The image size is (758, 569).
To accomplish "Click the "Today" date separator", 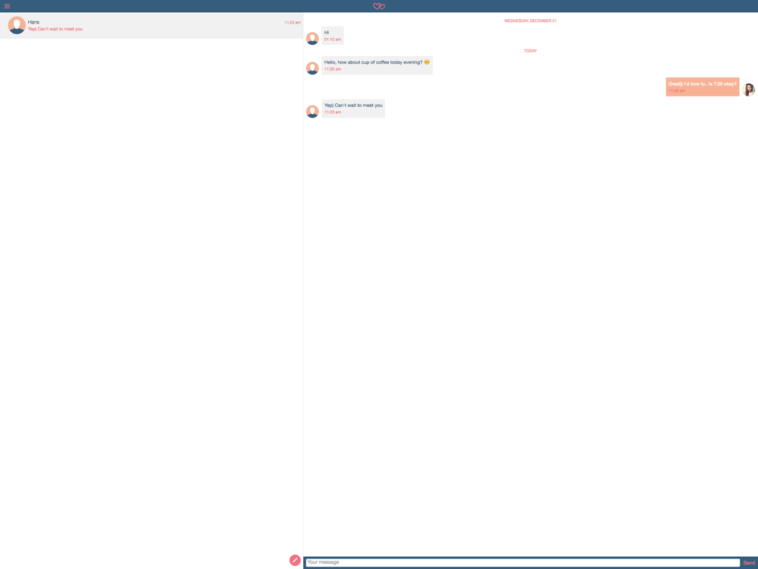I will pos(531,51).
